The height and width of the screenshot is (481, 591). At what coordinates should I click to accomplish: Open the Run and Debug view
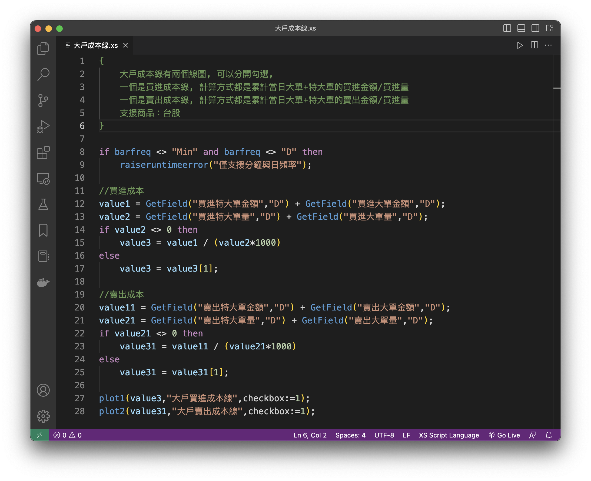pyautogui.click(x=43, y=126)
